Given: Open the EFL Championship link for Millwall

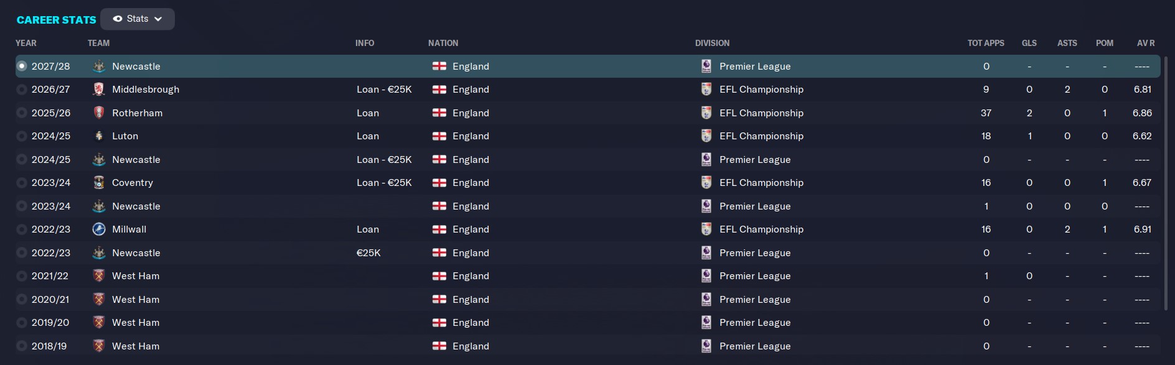Looking at the screenshot, I should (761, 229).
